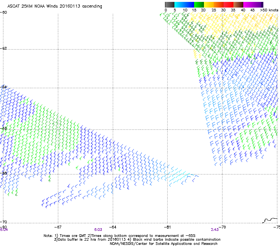Click the purple time label 6:04
Image resolution: width=280 pixels, height=246 pixels.
(x=4, y=230)
